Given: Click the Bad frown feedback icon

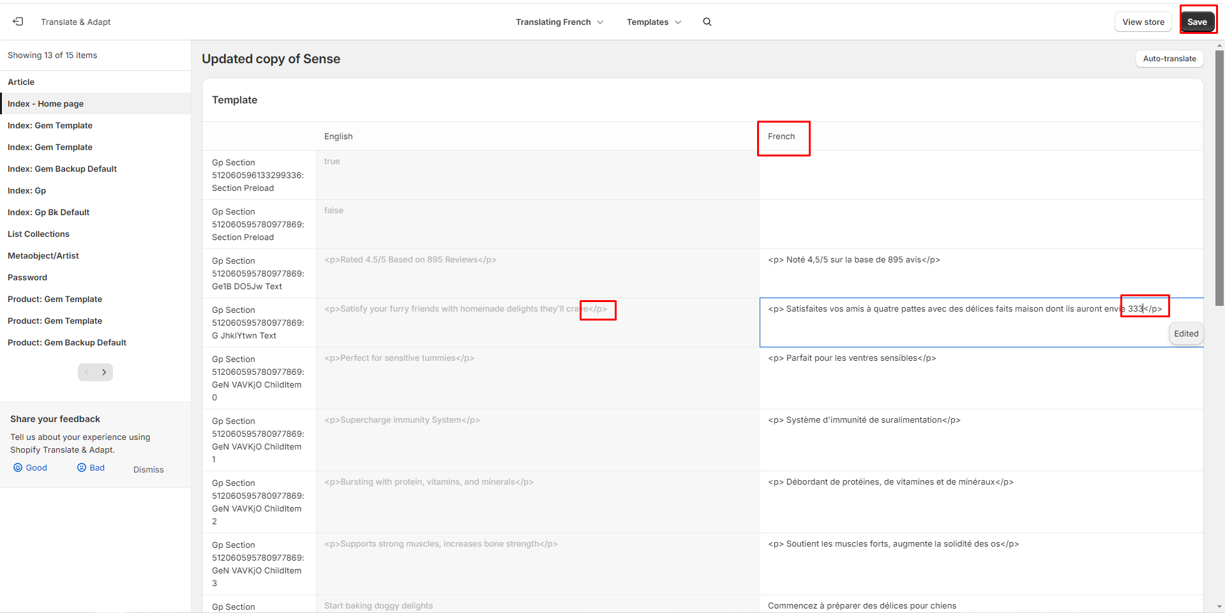Looking at the screenshot, I should tap(82, 467).
